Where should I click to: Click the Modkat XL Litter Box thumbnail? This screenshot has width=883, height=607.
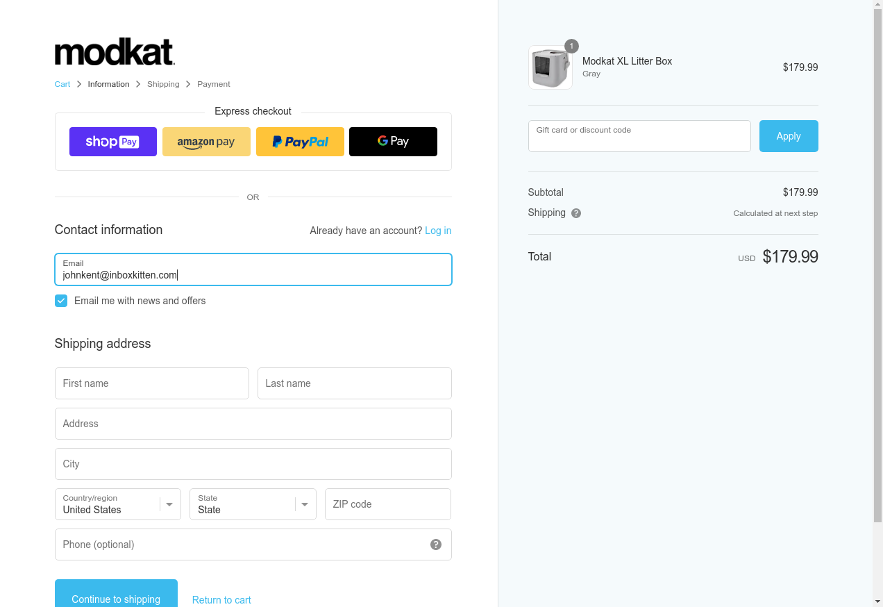tap(550, 67)
